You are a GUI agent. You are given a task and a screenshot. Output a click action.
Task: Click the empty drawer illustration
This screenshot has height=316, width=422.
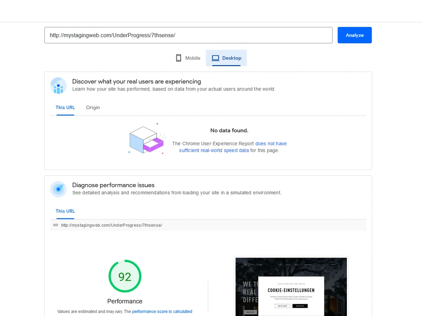click(147, 139)
